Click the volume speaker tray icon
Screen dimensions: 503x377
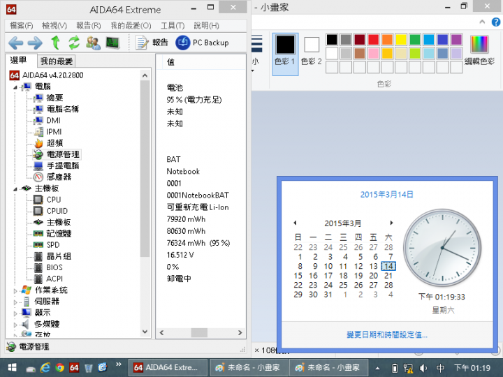click(x=423, y=368)
